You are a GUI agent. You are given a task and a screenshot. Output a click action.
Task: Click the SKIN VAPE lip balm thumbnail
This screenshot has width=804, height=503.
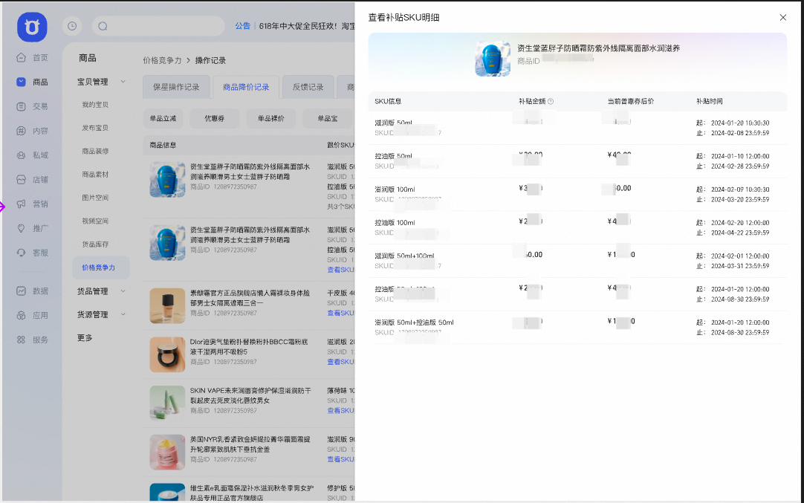click(167, 403)
